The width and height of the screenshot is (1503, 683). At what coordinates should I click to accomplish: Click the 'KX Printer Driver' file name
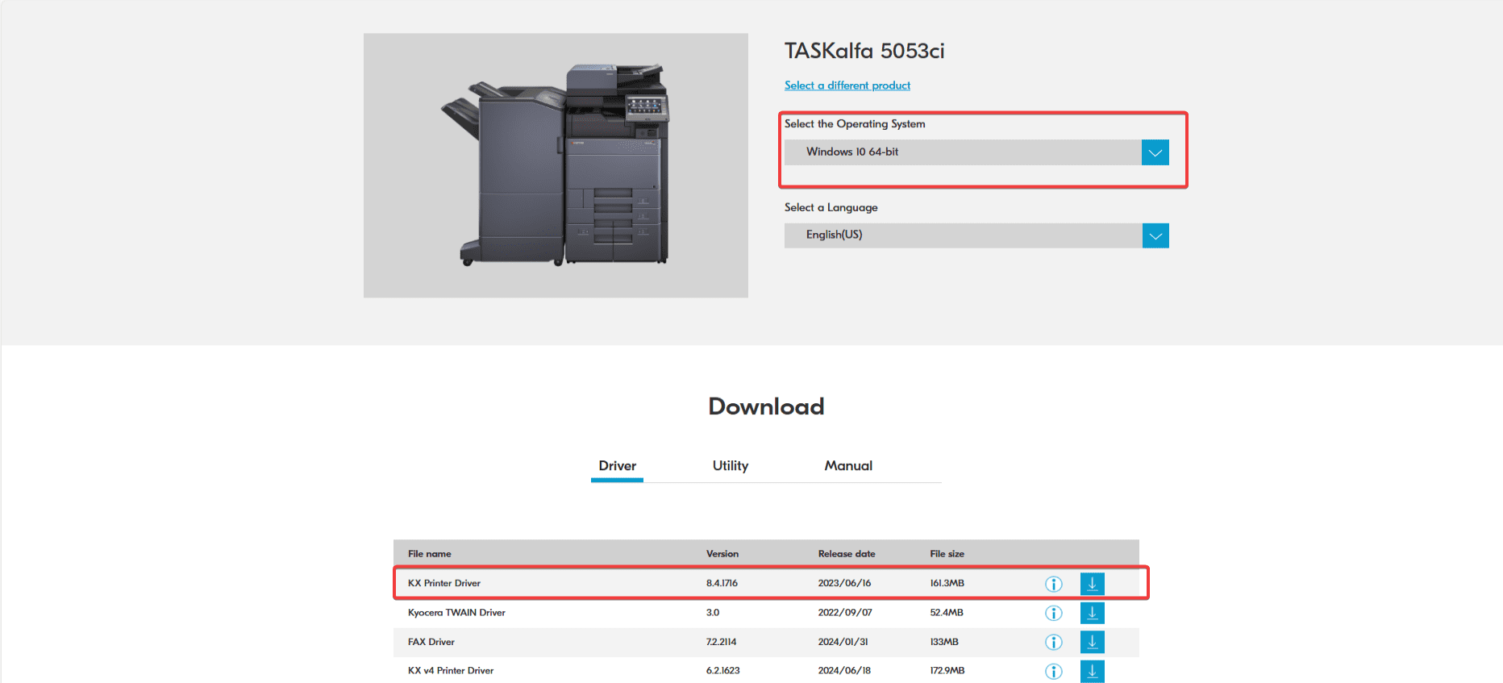tap(444, 583)
